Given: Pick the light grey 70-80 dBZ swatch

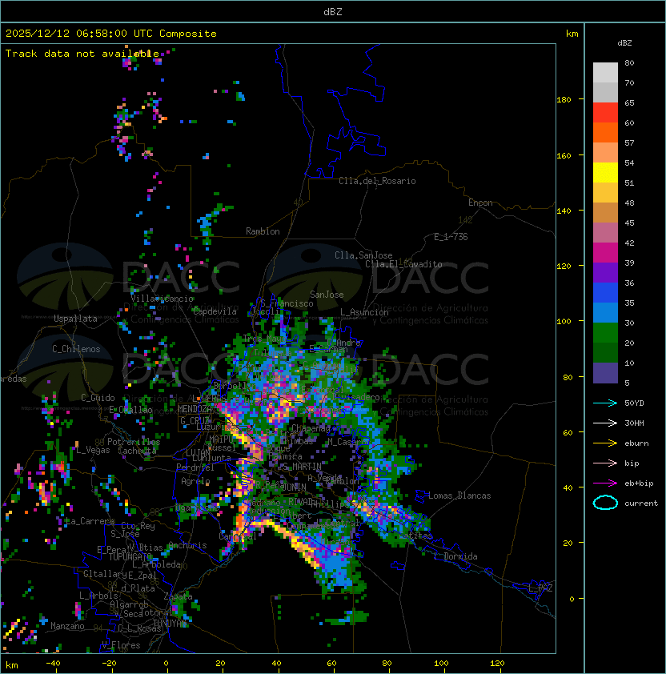Looking at the screenshot, I should point(605,72).
